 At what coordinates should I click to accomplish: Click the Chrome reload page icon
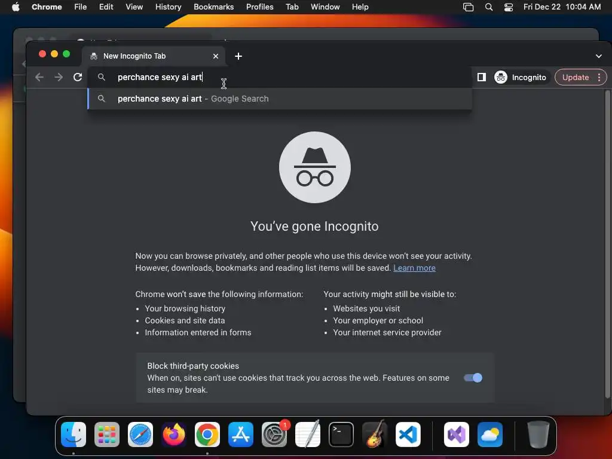point(78,77)
